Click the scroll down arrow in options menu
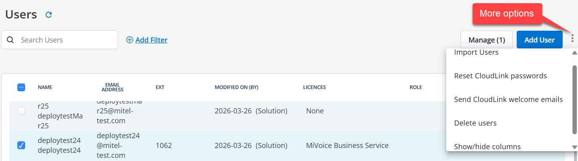Screen dimensions: 578x161 (574, 147)
